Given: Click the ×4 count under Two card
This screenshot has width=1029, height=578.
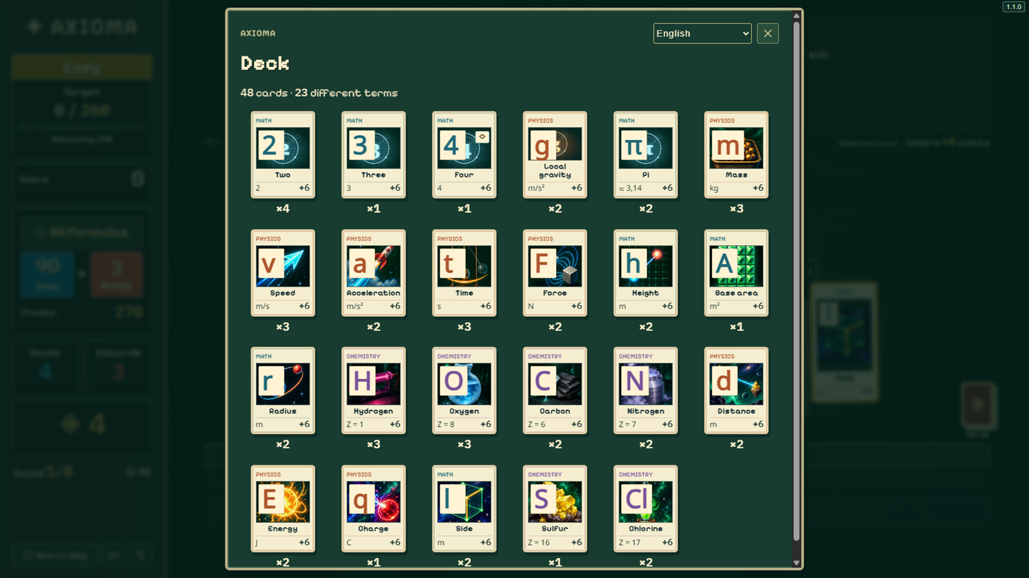Looking at the screenshot, I should click(x=283, y=209).
